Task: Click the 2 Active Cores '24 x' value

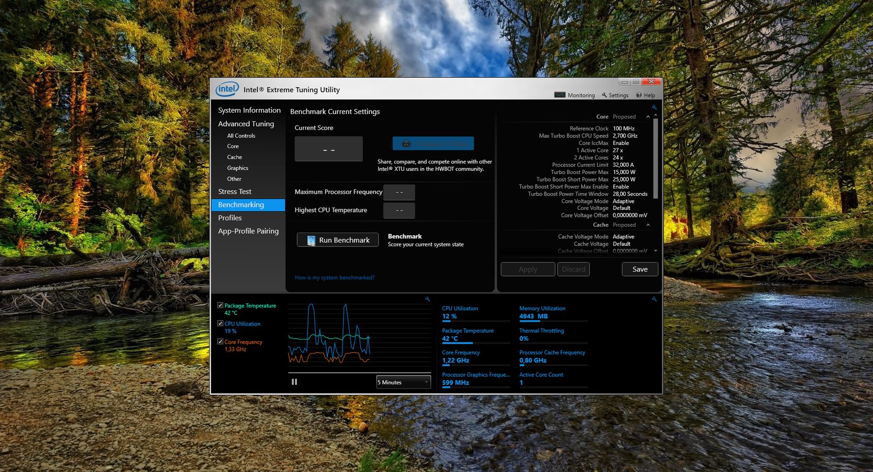Action: point(618,158)
